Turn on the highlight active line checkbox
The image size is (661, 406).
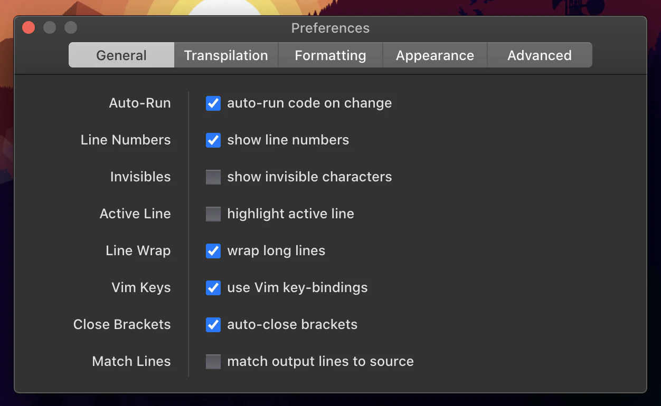click(213, 214)
